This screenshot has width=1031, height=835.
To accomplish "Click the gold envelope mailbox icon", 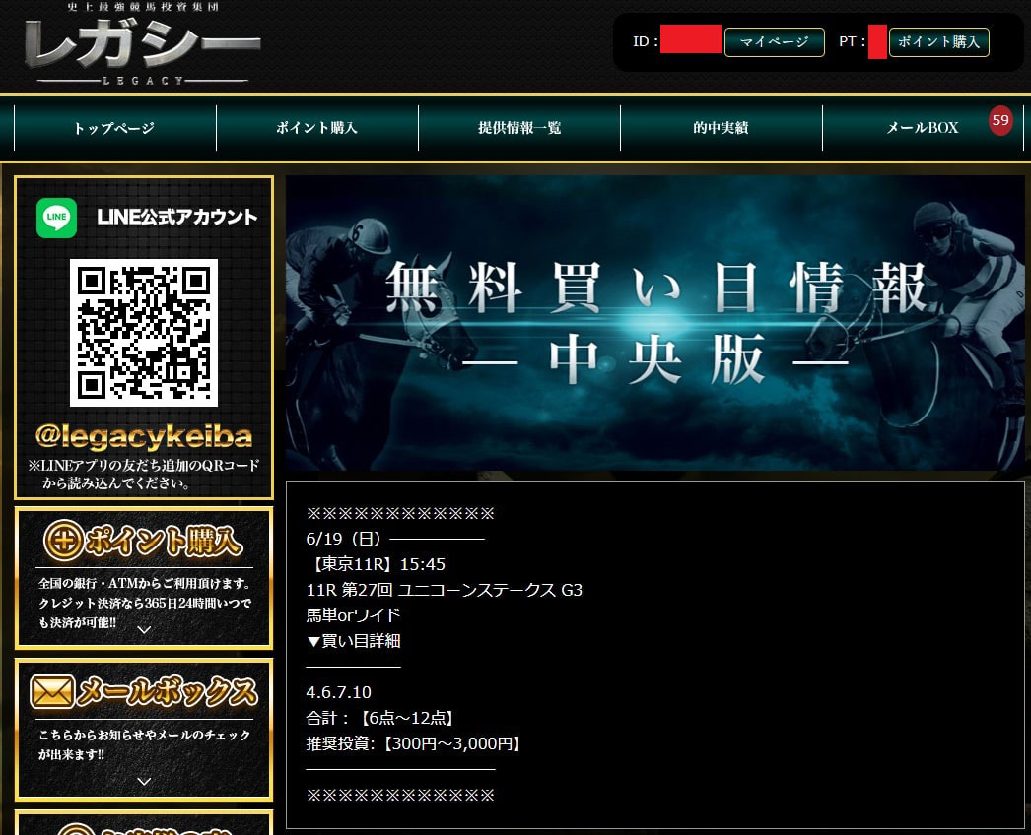I will (52, 692).
